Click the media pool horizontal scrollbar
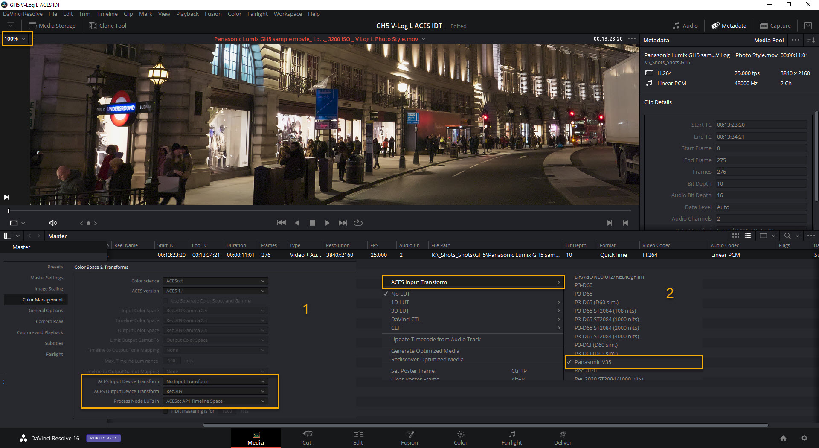The width and height of the screenshot is (819, 448). (x=485, y=425)
